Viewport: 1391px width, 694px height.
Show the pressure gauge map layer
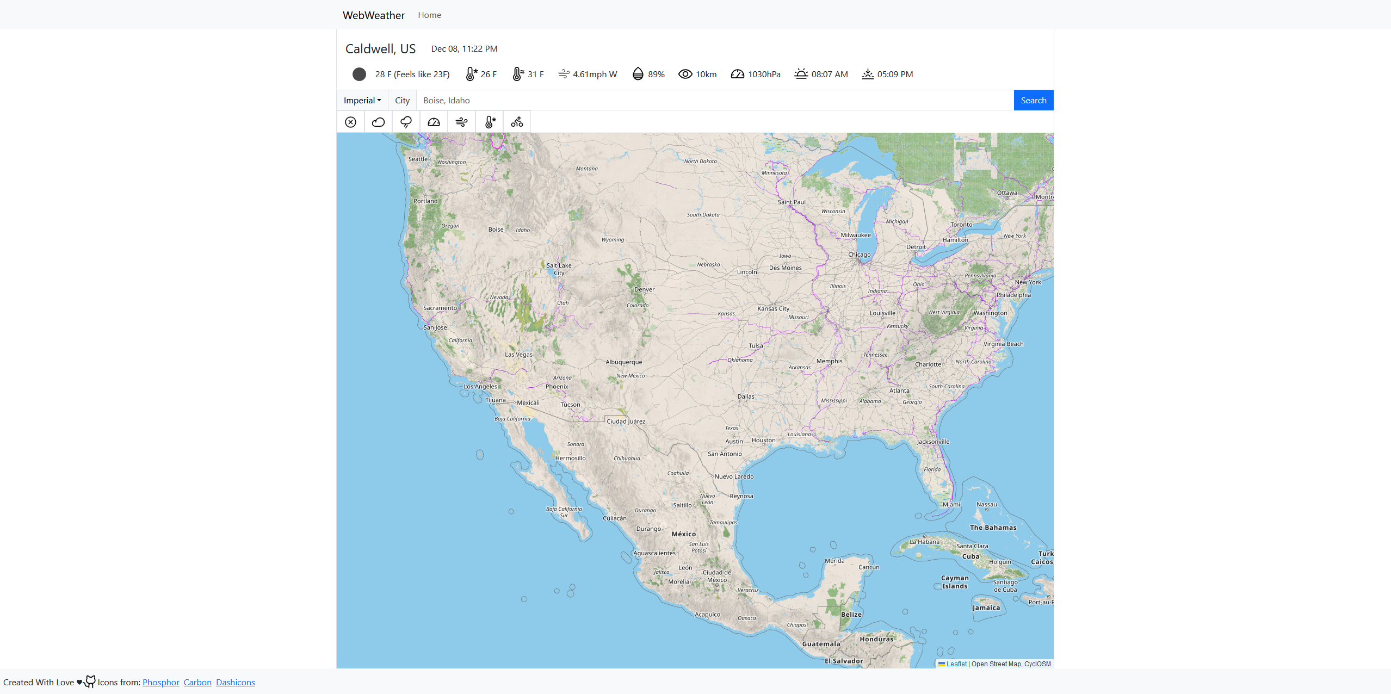tap(434, 122)
